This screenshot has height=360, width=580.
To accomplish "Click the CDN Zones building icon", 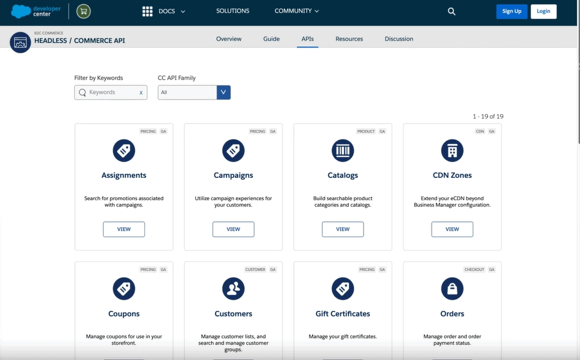I will (x=452, y=150).
